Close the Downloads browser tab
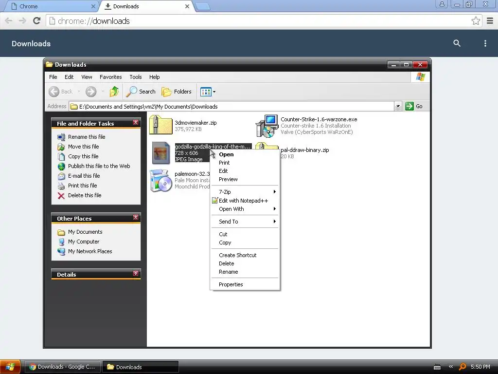Screen dimensions: 498x374 coord(187,6)
